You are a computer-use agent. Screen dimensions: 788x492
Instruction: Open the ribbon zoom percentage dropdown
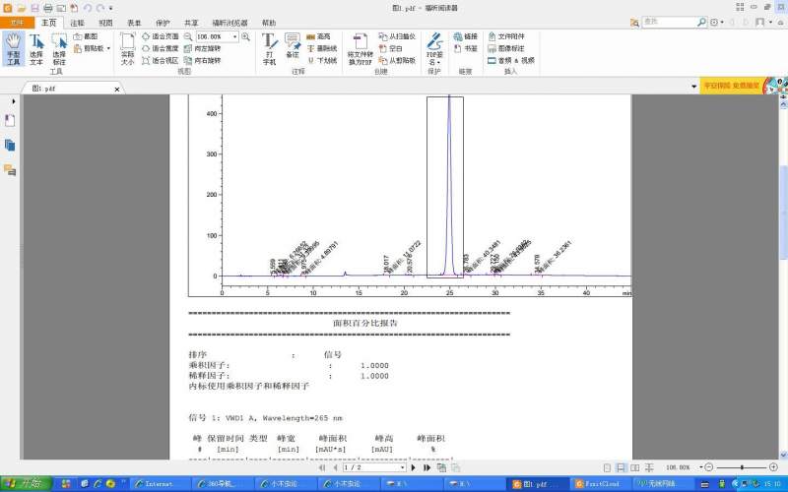point(234,36)
